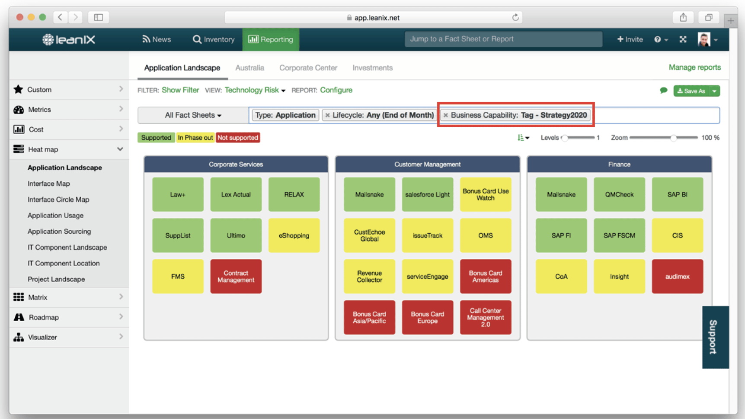745x419 pixels.
Task: Collapse the Heat map sidebar section
Action: click(x=120, y=149)
